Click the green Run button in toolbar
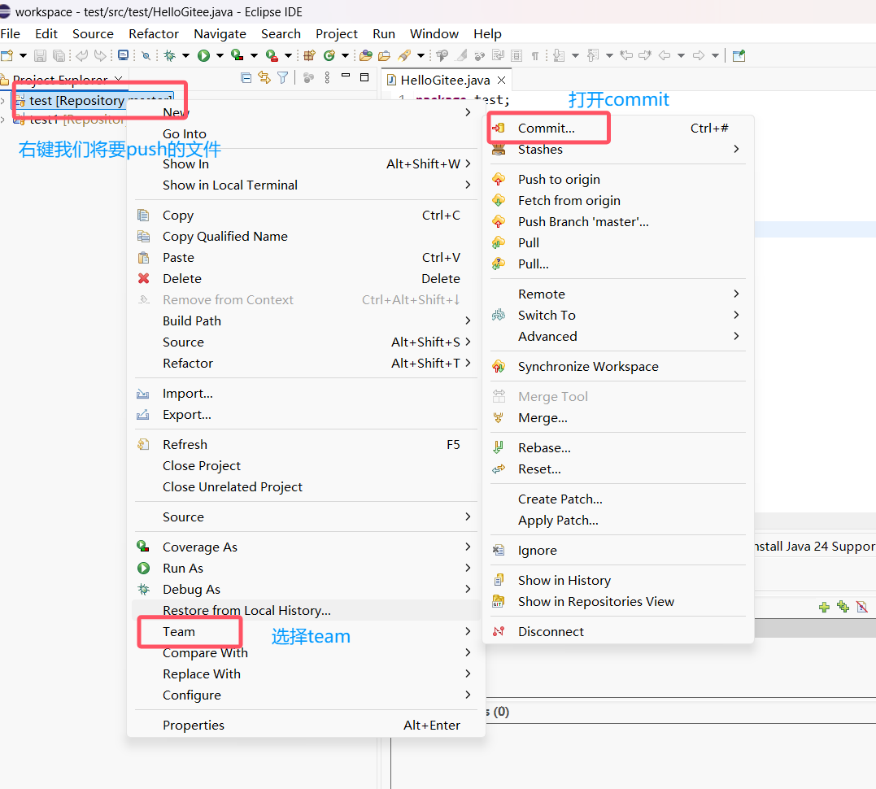 [204, 55]
